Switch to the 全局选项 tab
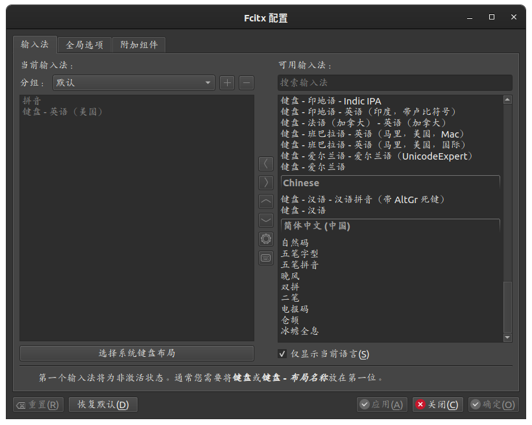Viewport: 532px width, 425px height. coord(84,45)
